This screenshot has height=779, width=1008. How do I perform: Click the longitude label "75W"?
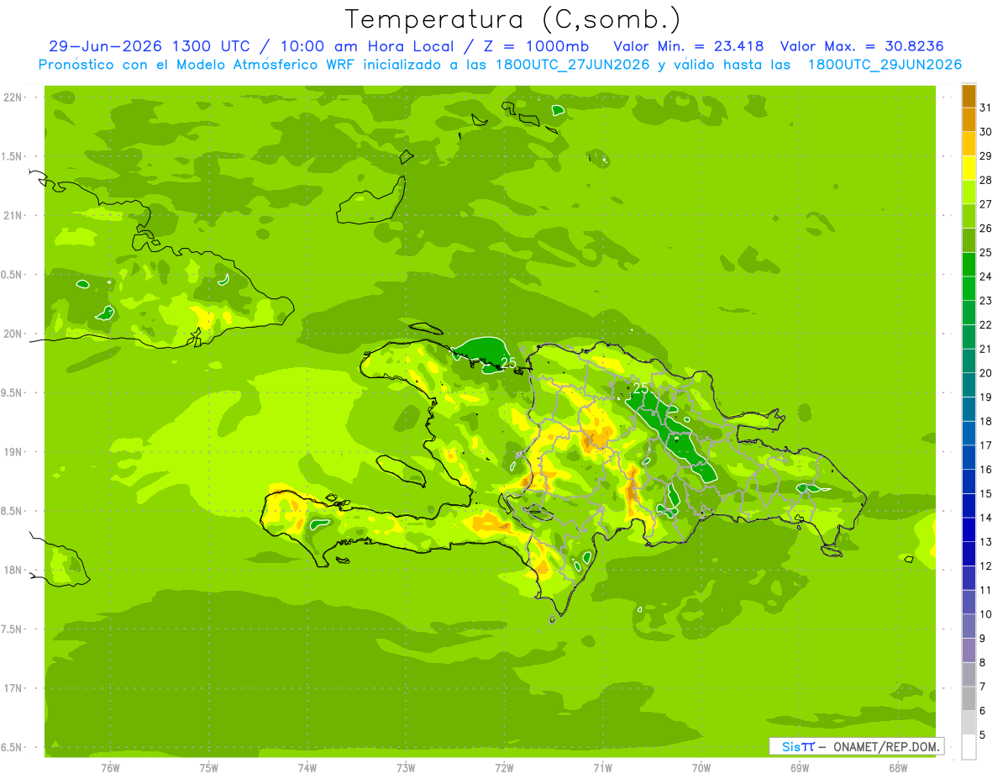pos(209,768)
